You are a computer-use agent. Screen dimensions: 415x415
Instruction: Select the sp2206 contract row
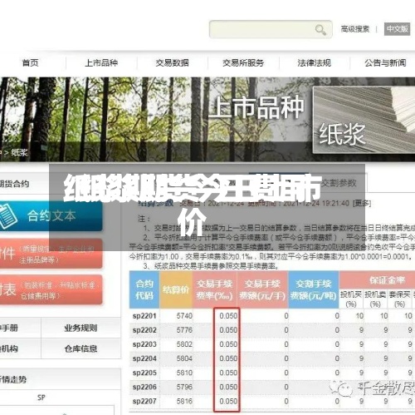(x=272, y=387)
